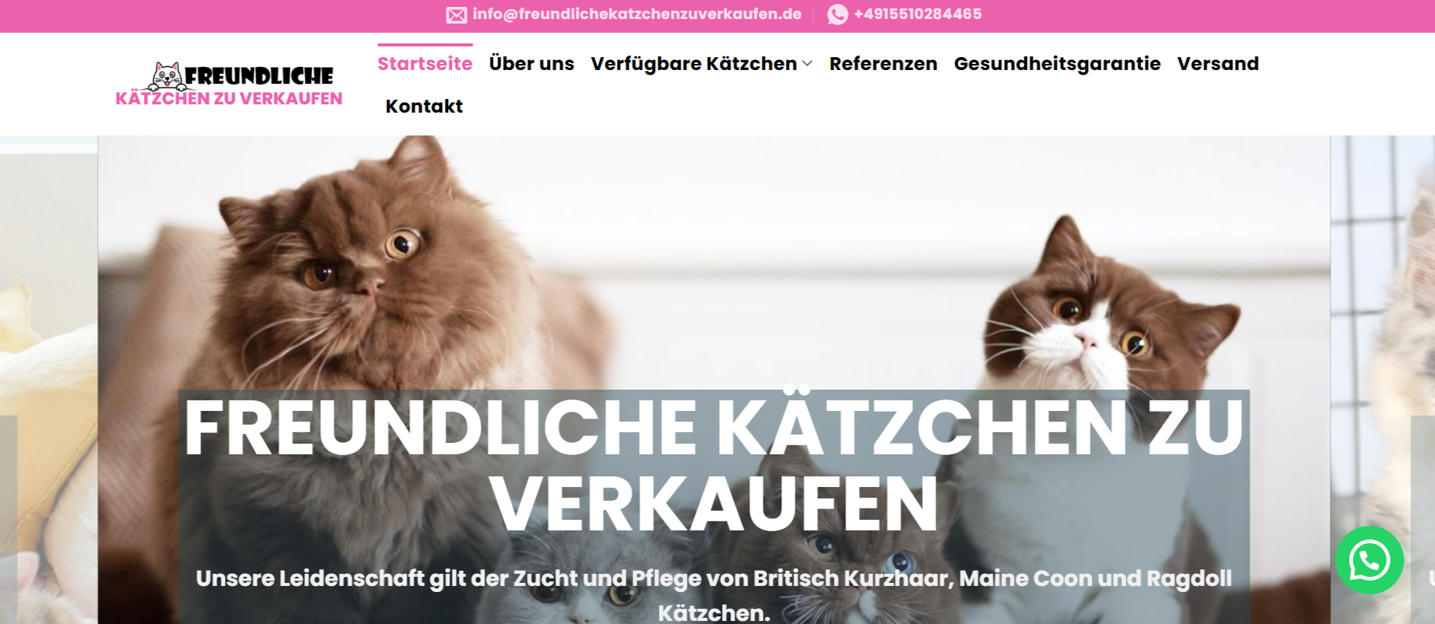Click the Unsere Leidenschaft subtitle text
Image resolution: width=1435 pixels, height=624 pixels.
pyautogui.click(x=714, y=595)
